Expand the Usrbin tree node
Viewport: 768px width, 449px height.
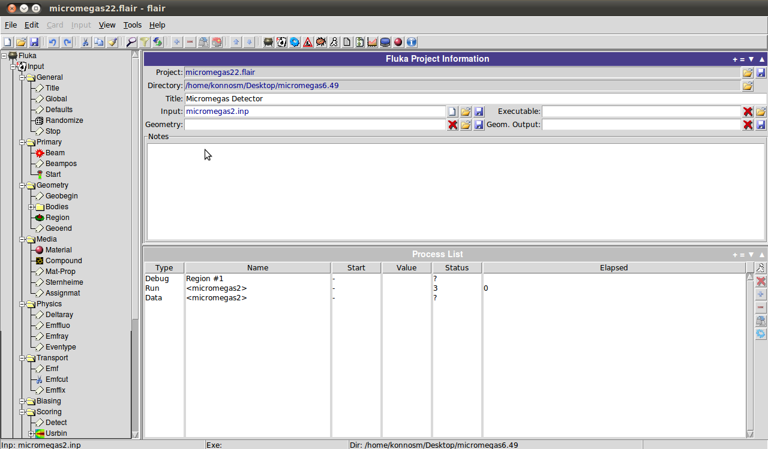(x=31, y=433)
